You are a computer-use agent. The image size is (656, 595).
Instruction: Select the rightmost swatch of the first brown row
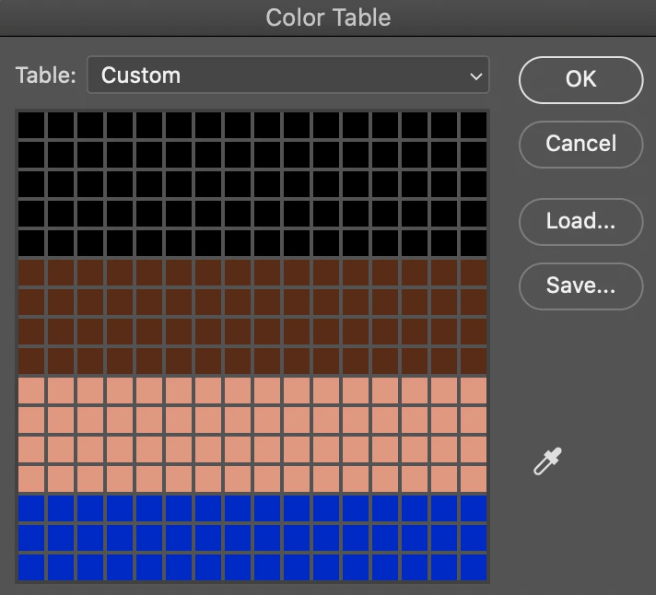(x=474, y=272)
